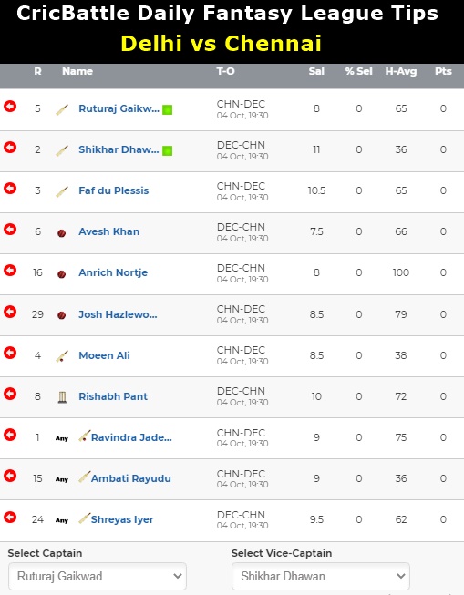The width and height of the screenshot is (464, 595).
Task: Remove Ruturaj Gaikwad with red arrow icon
Action: [x=10, y=107]
